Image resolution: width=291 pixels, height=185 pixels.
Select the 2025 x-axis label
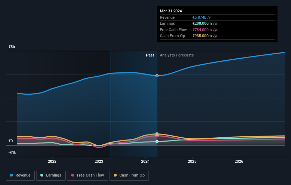pyautogui.click(x=192, y=161)
